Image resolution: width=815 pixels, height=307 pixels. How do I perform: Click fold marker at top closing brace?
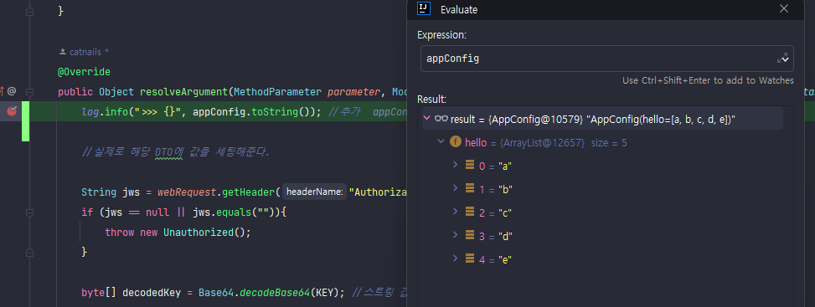coord(29,11)
